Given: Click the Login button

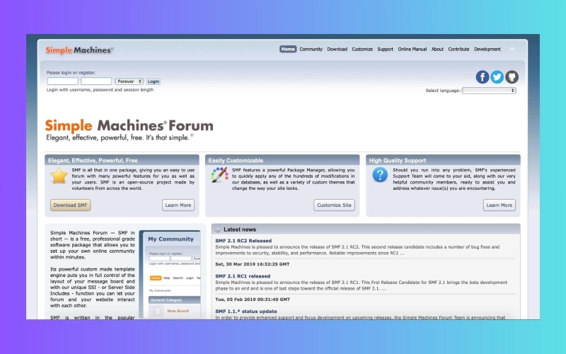Looking at the screenshot, I should (154, 81).
